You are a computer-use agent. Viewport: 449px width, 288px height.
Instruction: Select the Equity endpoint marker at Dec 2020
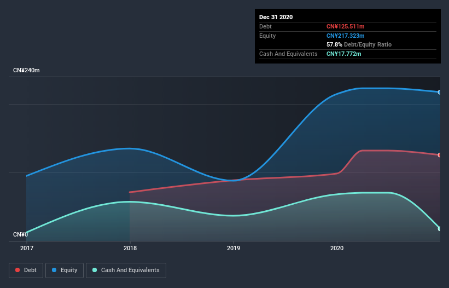click(x=440, y=93)
